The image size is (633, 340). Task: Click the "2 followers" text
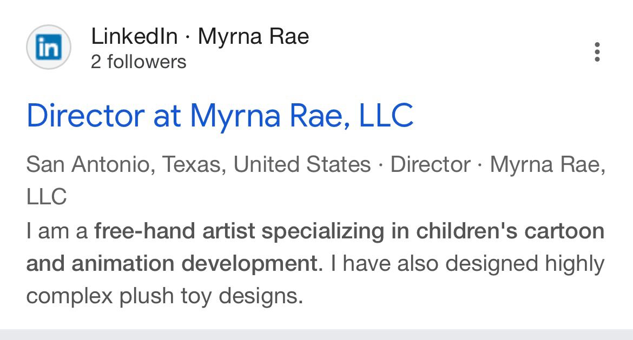(x=139, y=62)
